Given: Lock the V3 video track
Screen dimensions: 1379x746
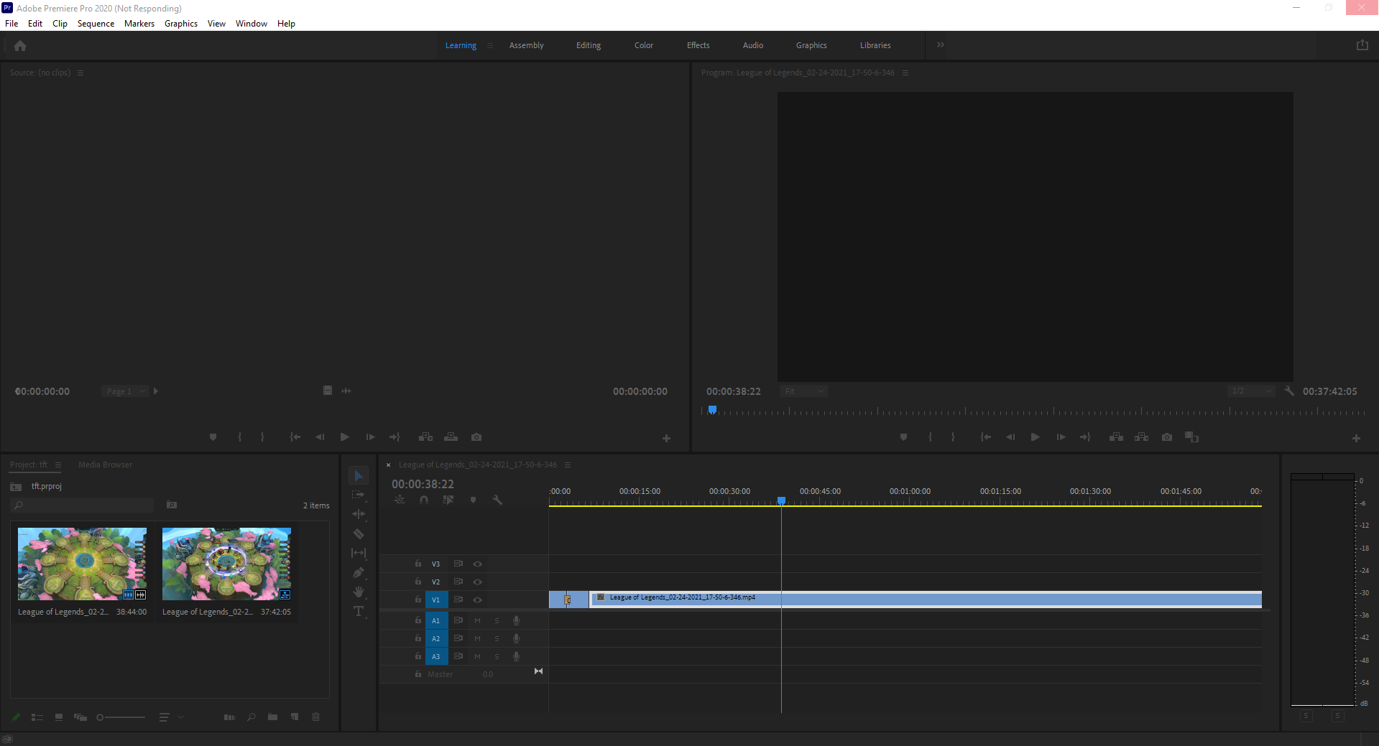Looking at the screenshot, I should [x=418, y=564].
